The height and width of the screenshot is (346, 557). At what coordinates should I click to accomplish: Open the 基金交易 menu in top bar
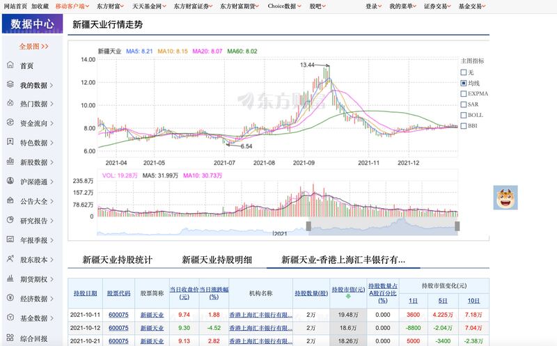point(472,6)
